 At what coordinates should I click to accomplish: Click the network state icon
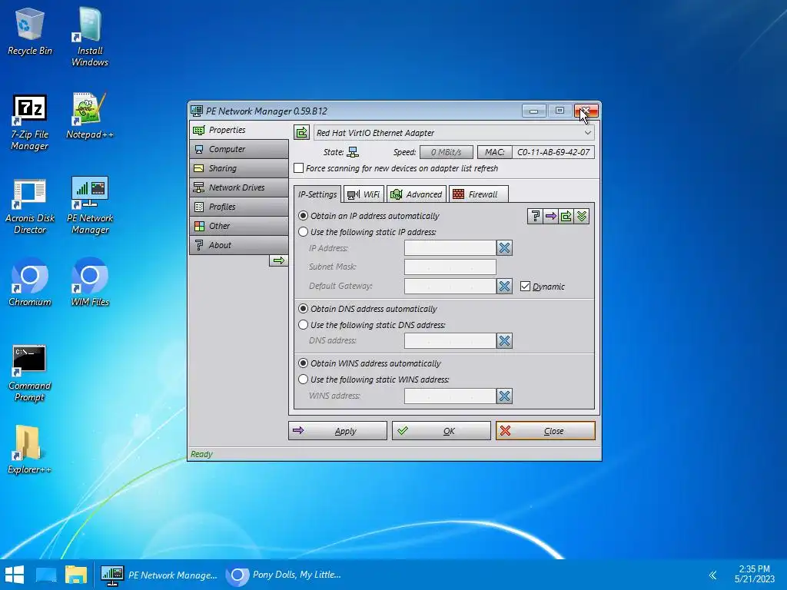point(353,152)
